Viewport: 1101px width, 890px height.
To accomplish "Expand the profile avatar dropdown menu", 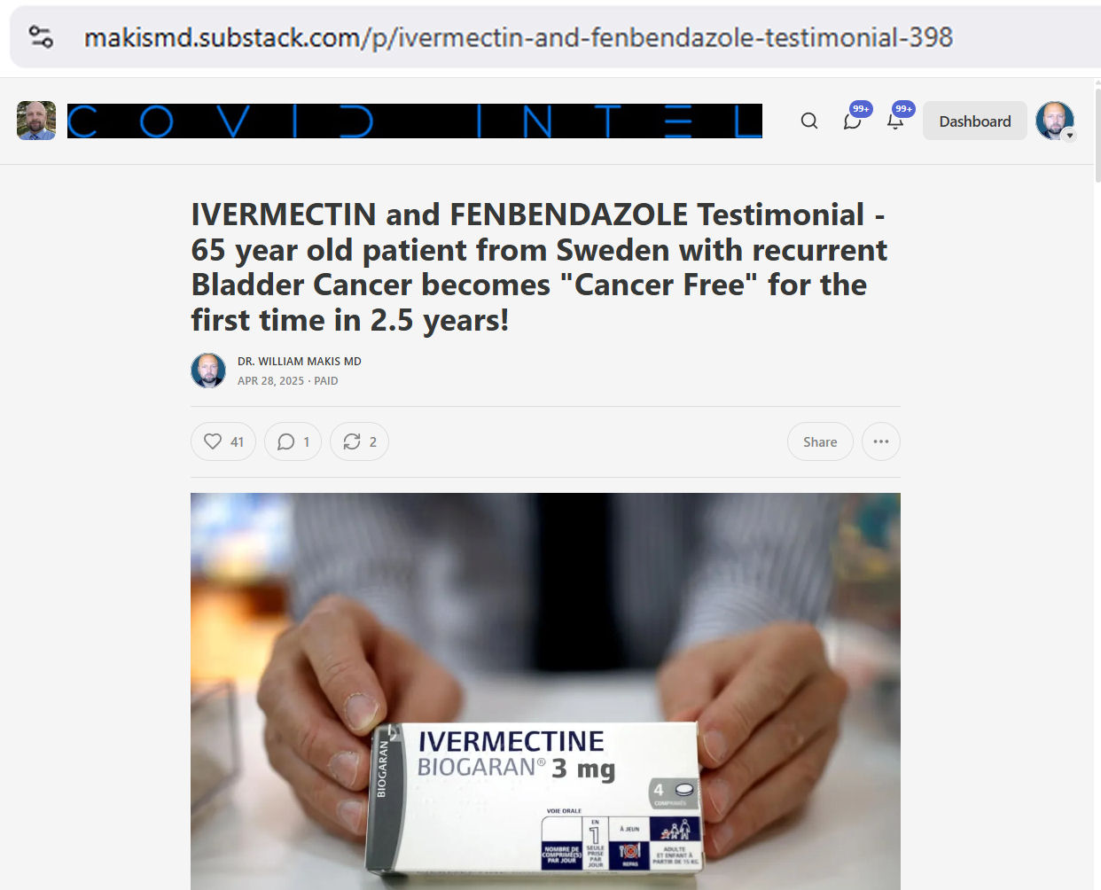I will pos(1055,121).
